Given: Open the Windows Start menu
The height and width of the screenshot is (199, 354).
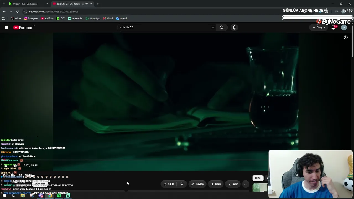Looking at the screenshot, I should click(x=4, y=196).
